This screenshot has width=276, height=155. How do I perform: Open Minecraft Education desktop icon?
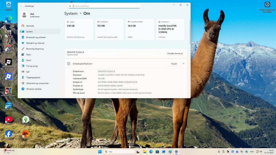click(9, 91)
